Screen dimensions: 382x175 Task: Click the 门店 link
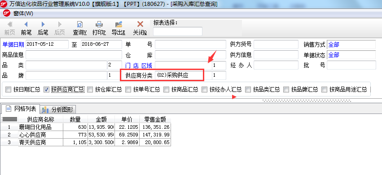coord(132,66)
